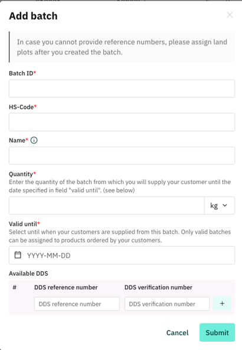Close the Add batch dialog
Image resolution: width=242 pixels, height=350 pixels.
tap(230, 15)
